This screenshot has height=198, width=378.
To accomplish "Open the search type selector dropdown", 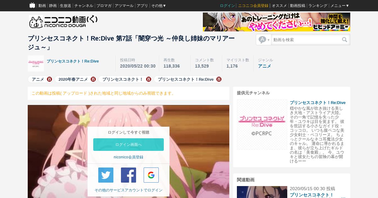I will 264,40.
